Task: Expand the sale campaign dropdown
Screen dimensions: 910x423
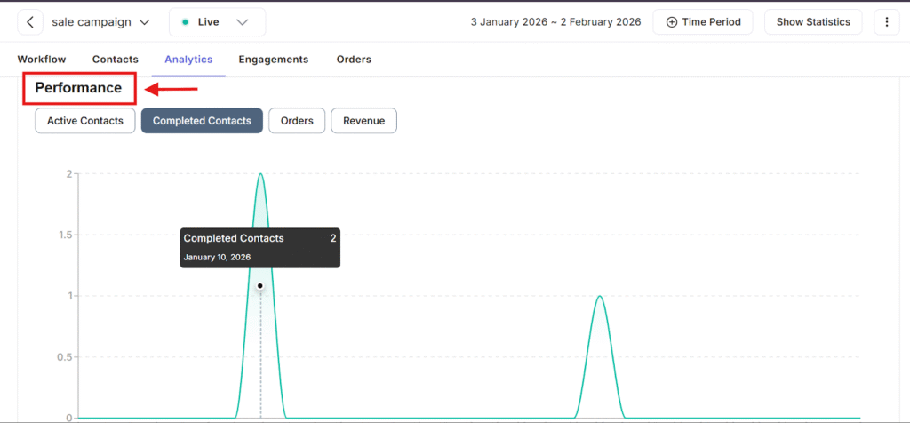Action: [x=144, y=22]
